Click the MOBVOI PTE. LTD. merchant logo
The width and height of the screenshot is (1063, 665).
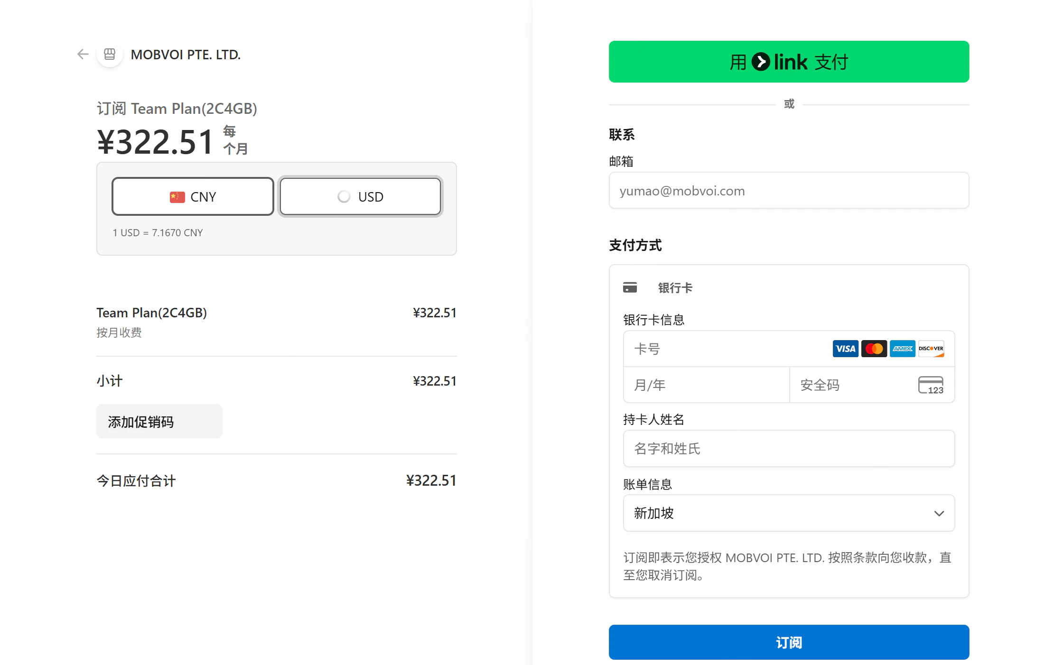tap(109, 54)
